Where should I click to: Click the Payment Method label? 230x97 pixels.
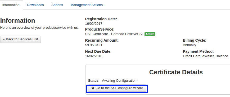[x=198, y=52]
